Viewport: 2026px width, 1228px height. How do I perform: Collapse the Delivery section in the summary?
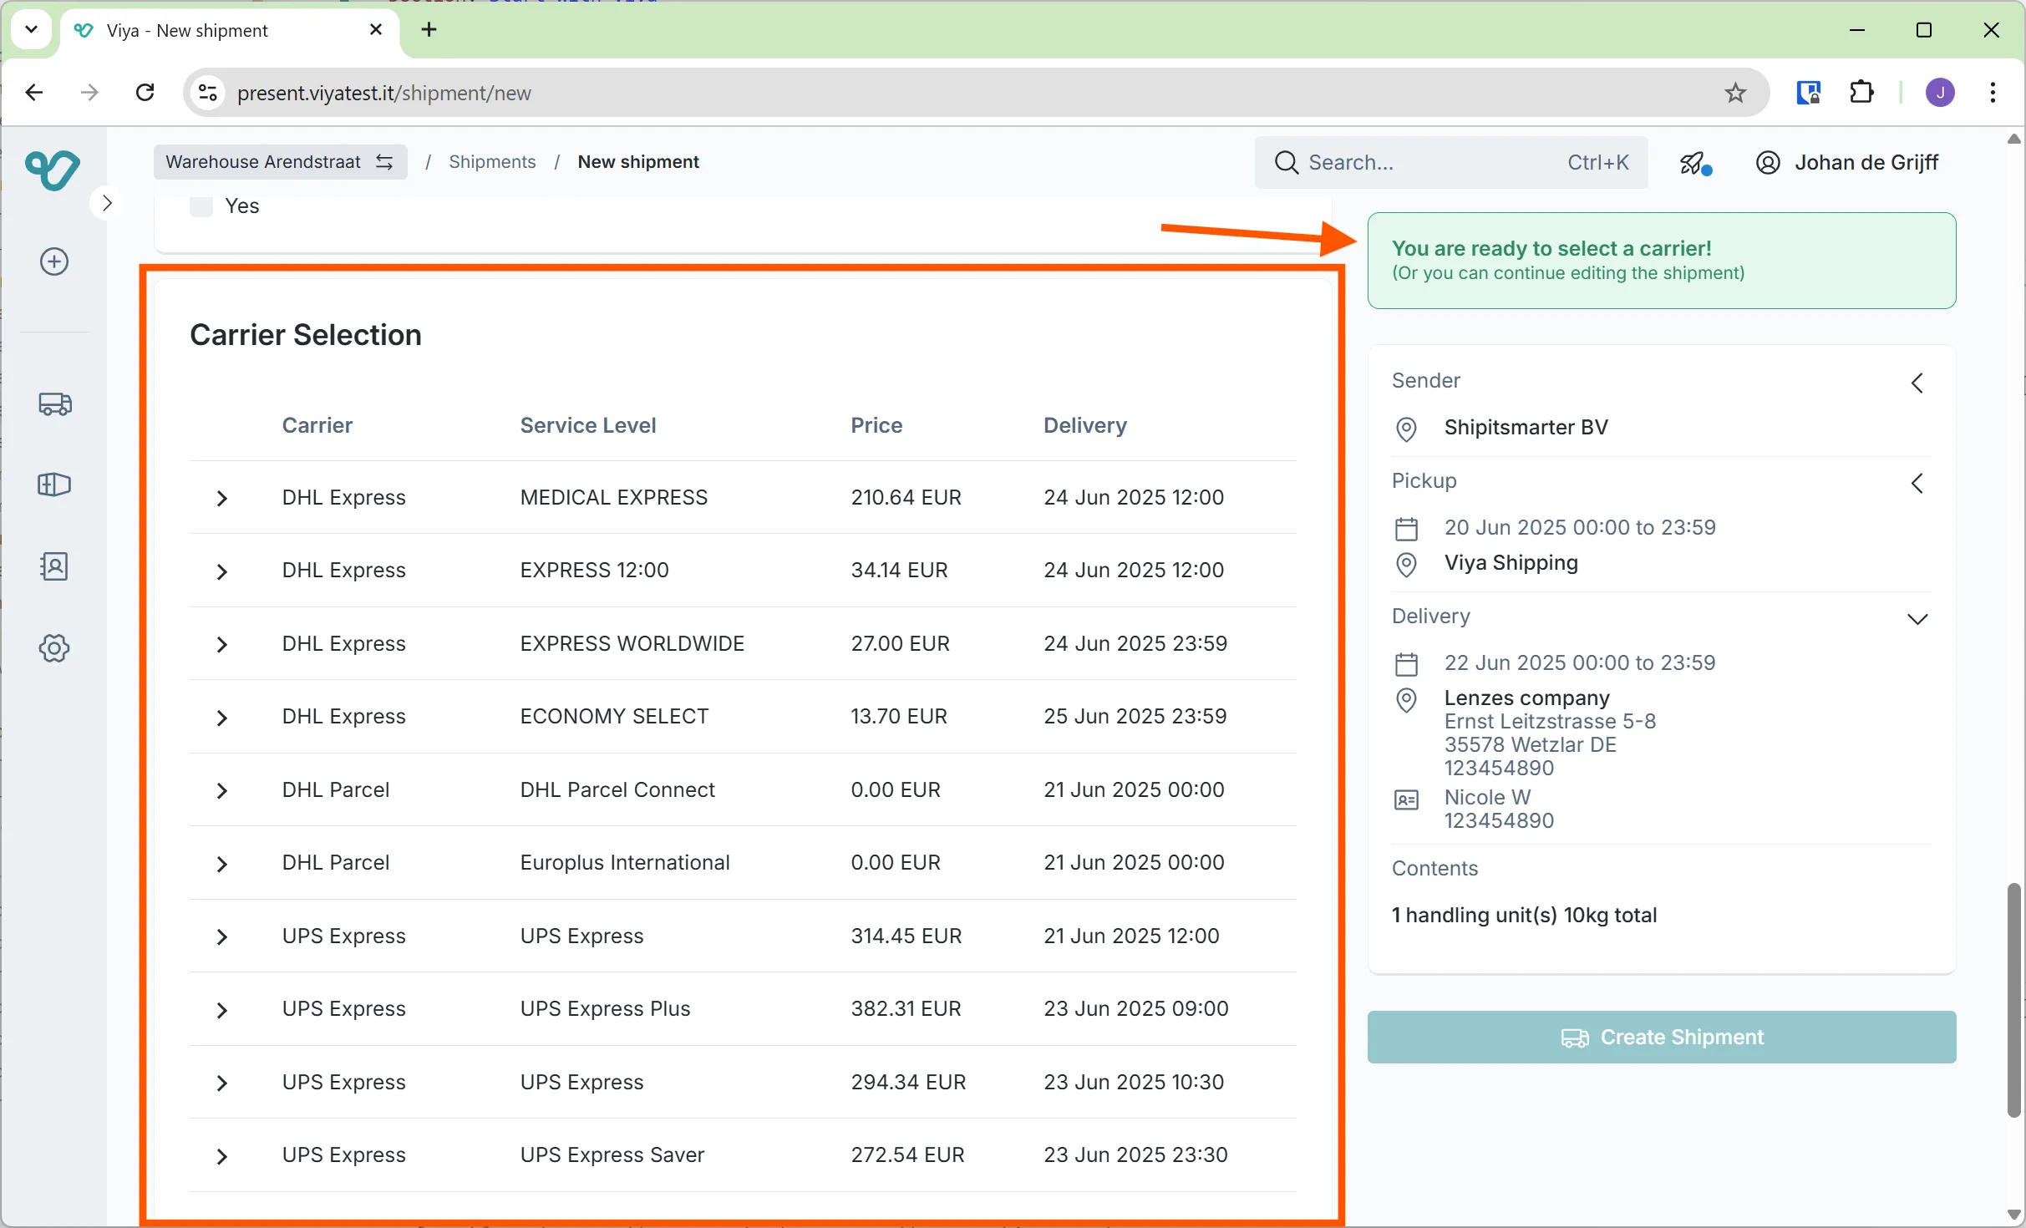click(x=1917, y=619)
